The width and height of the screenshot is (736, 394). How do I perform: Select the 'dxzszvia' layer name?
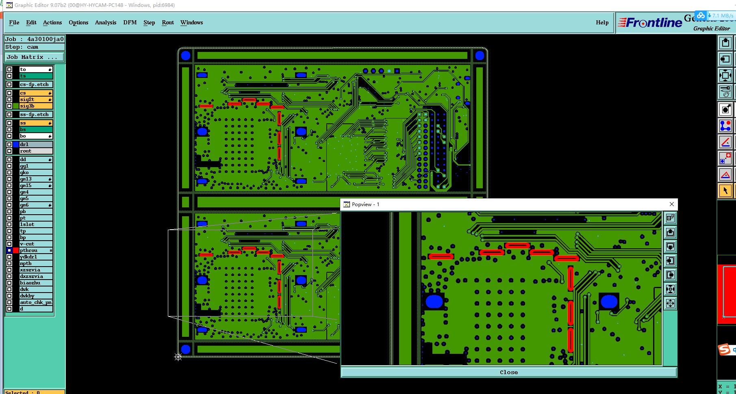click(36, 276)
